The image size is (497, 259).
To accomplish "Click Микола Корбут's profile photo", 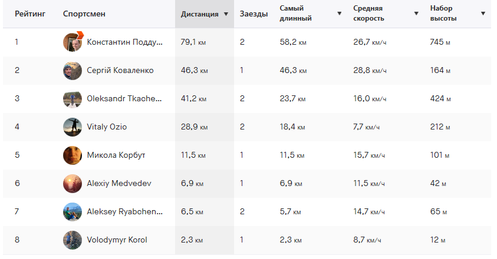I will 73,155.
